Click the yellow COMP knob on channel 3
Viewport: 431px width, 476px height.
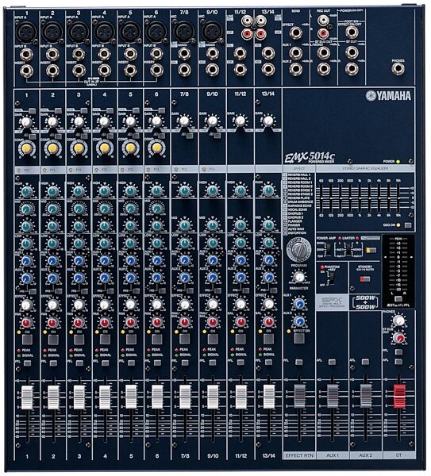pos(79,148)
